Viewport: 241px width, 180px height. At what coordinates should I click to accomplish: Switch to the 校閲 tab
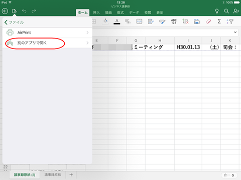pos(148,12)
